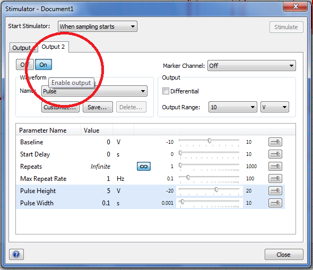This screenshot has width=313, height=270.
Task: Select the Start Delay row label
Action: pyautogui.click(x=35, y=154)
